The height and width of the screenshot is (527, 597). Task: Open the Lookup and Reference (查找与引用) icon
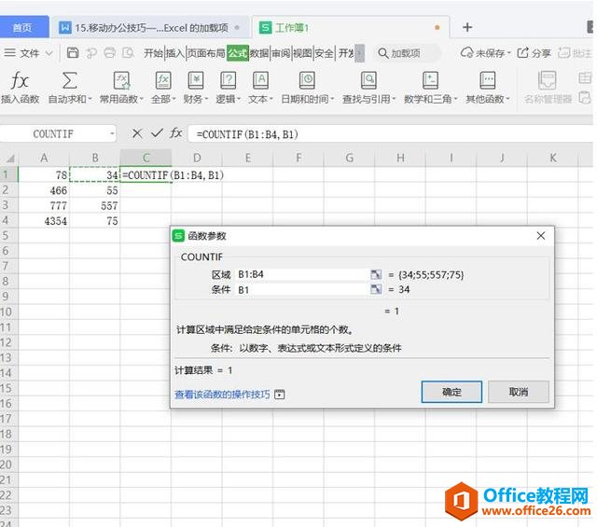[x=368, y=80]
